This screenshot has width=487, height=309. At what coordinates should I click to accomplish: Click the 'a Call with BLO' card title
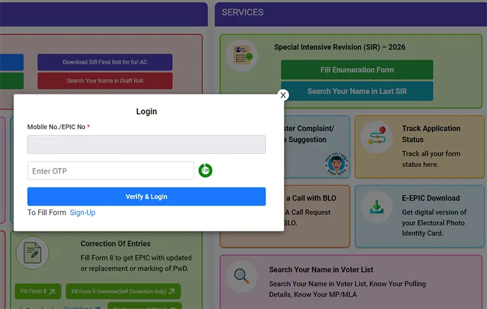click(x=311, y=198)
